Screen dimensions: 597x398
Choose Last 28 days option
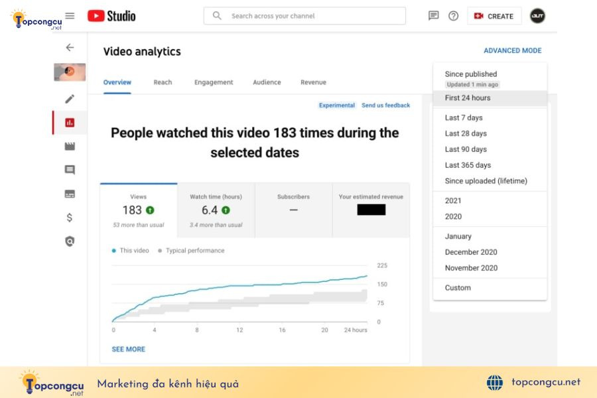pyautogui.click(x=490, y=134)
